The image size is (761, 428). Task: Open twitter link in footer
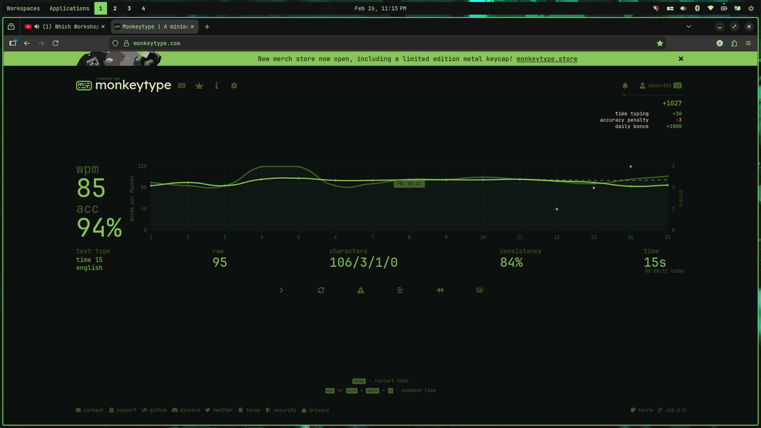pyautogui.click(x=219, y=410)
